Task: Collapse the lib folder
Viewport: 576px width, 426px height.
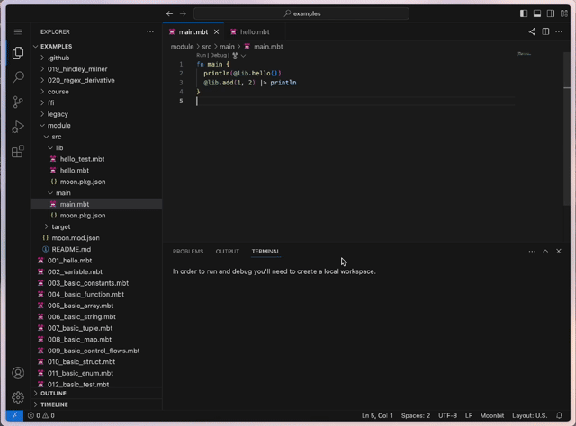Action: [96, 148]
